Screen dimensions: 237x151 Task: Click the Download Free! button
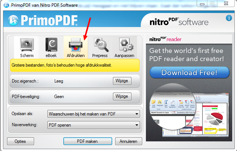tap(190, 73)
